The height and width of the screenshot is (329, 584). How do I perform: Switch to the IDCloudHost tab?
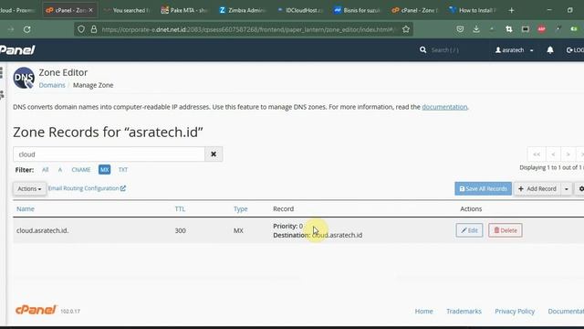pos(300,10)
